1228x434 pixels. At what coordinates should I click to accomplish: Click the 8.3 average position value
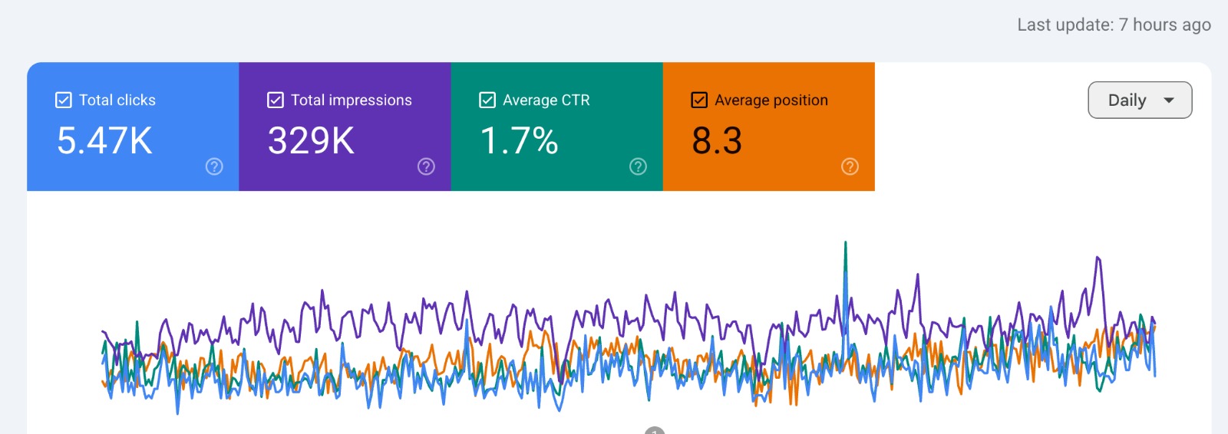click(717, 141)
